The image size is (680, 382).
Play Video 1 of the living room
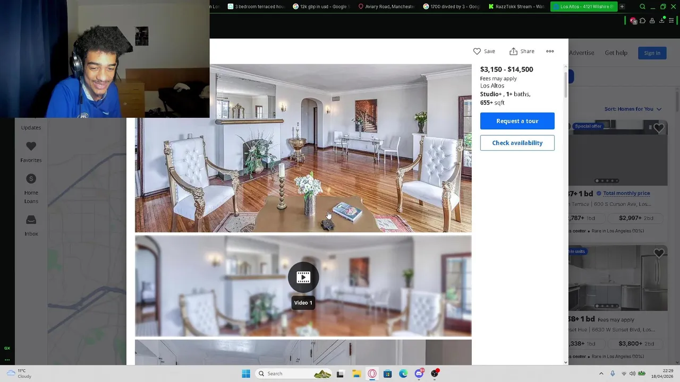tap(303, 277)
